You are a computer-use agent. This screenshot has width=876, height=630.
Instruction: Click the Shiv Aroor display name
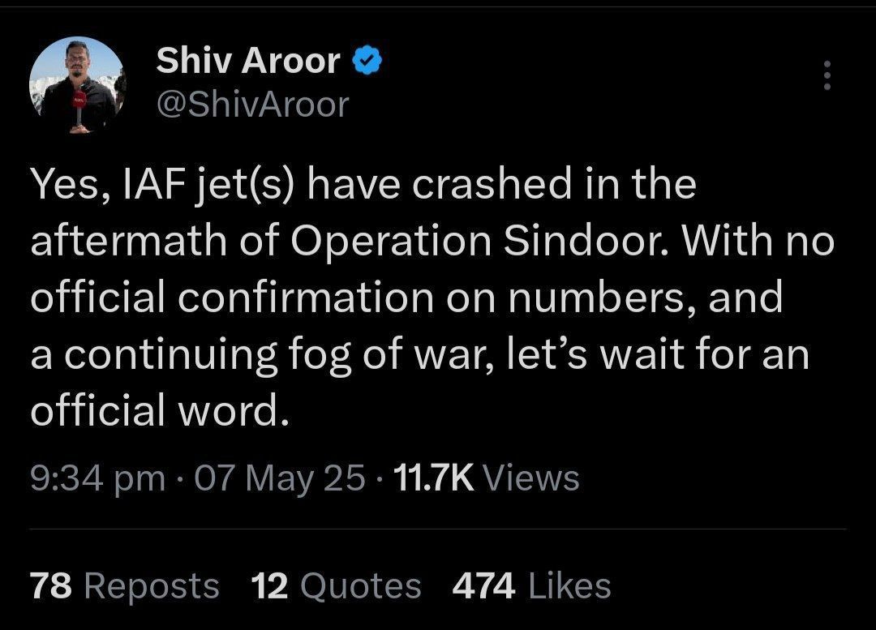pos(248,60)
